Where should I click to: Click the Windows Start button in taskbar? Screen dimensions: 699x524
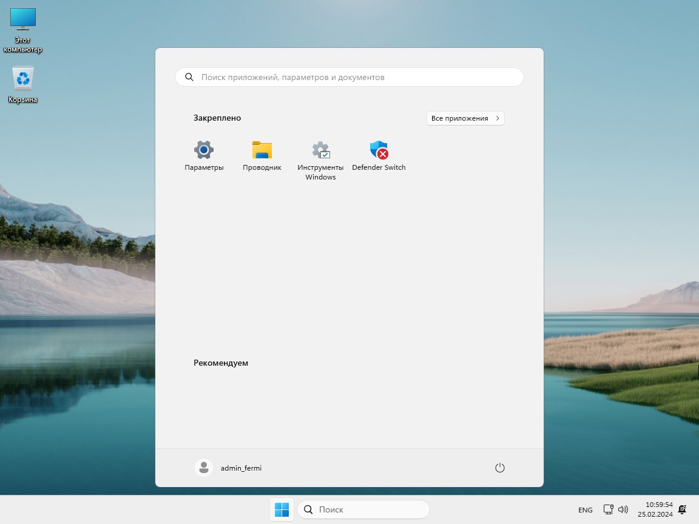282,509
